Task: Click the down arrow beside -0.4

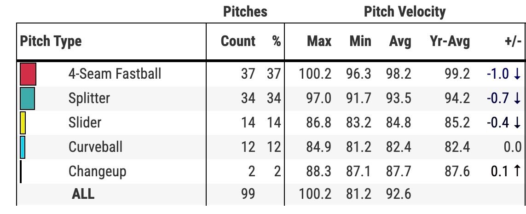Action: (517, 122)
